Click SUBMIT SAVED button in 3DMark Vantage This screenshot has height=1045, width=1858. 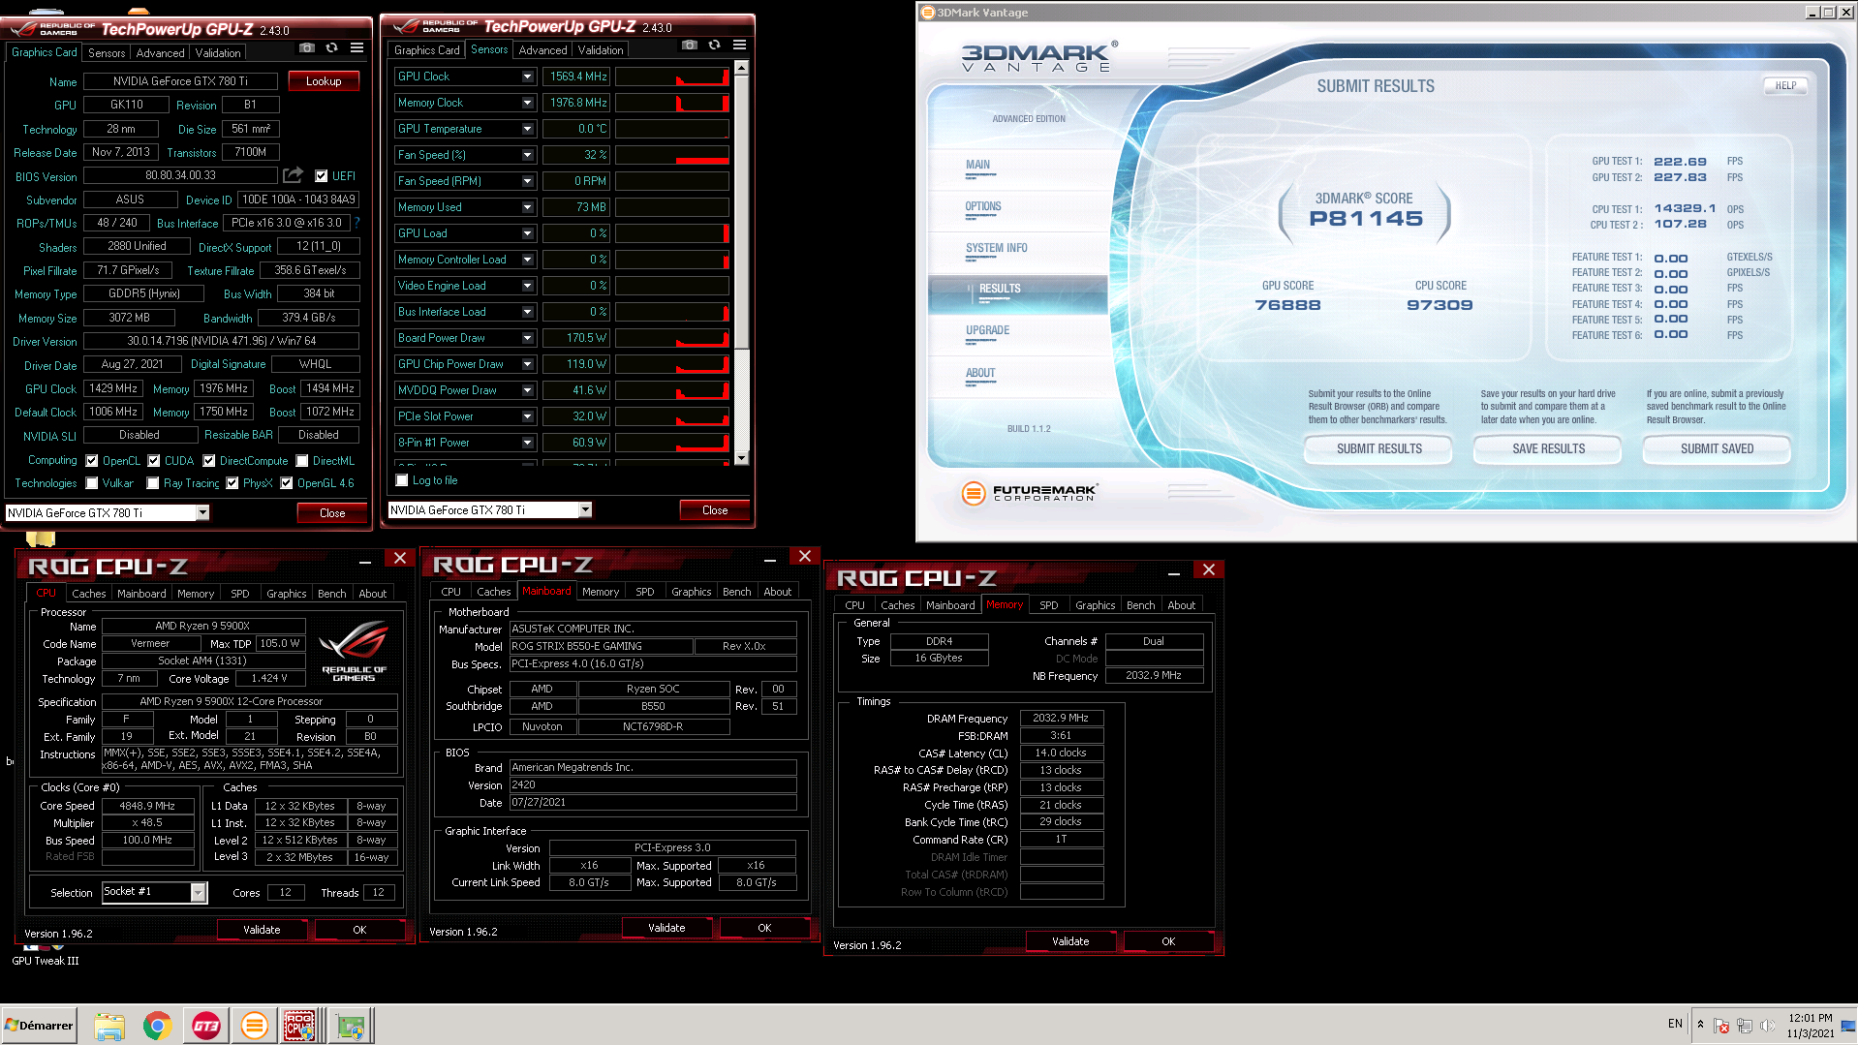[x=1718, y=449]
